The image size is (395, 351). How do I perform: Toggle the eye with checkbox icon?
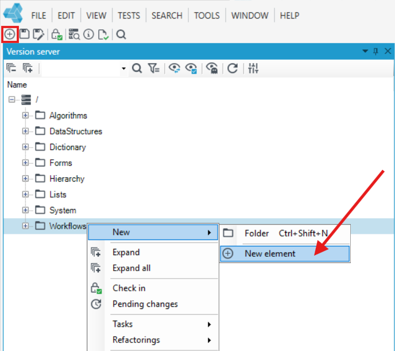(191, 68)
